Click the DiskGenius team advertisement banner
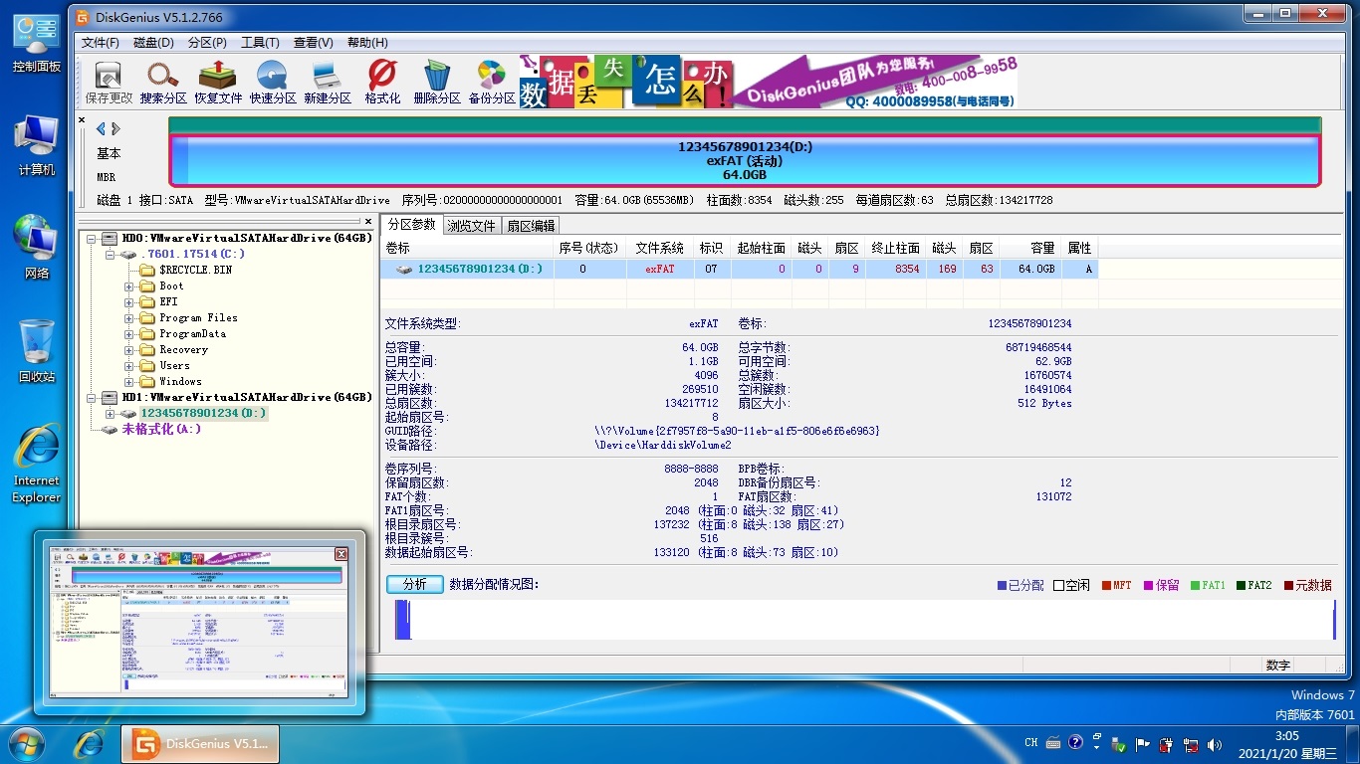 pyautogui.click(x=768, y=83)
